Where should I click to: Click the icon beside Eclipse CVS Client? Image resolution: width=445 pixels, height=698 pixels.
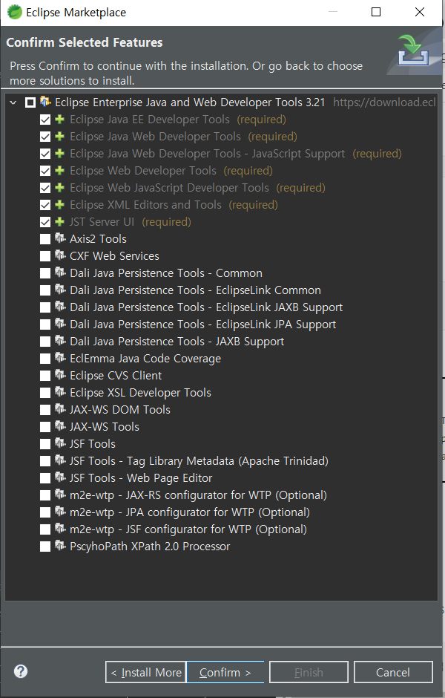click(60, 375)
